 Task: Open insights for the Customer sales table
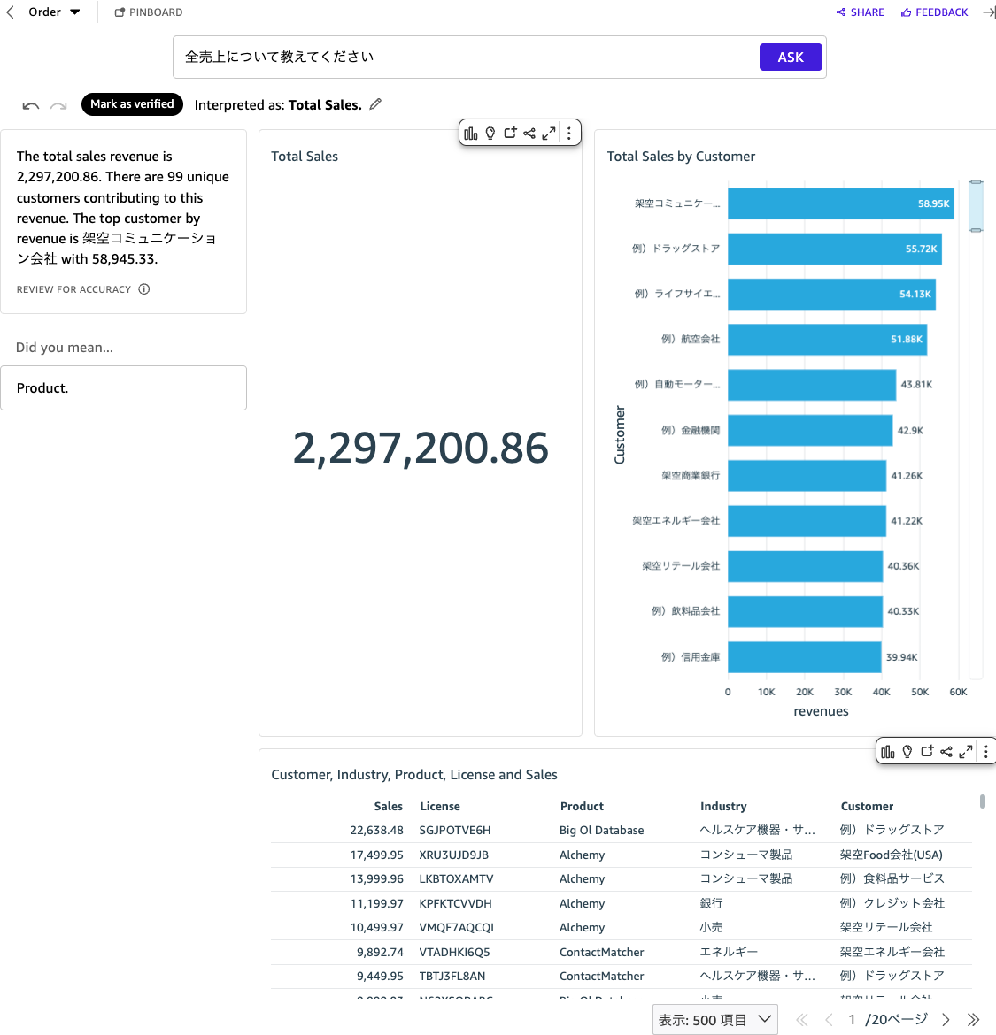907,750
